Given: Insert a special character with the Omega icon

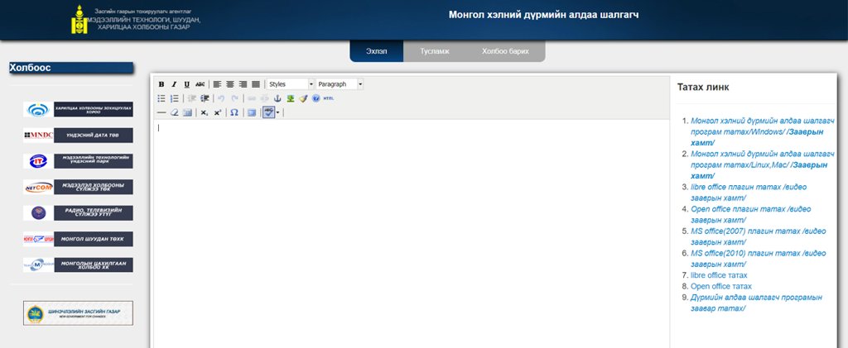Looking at the screenshot, I should (x=234, y=112).
